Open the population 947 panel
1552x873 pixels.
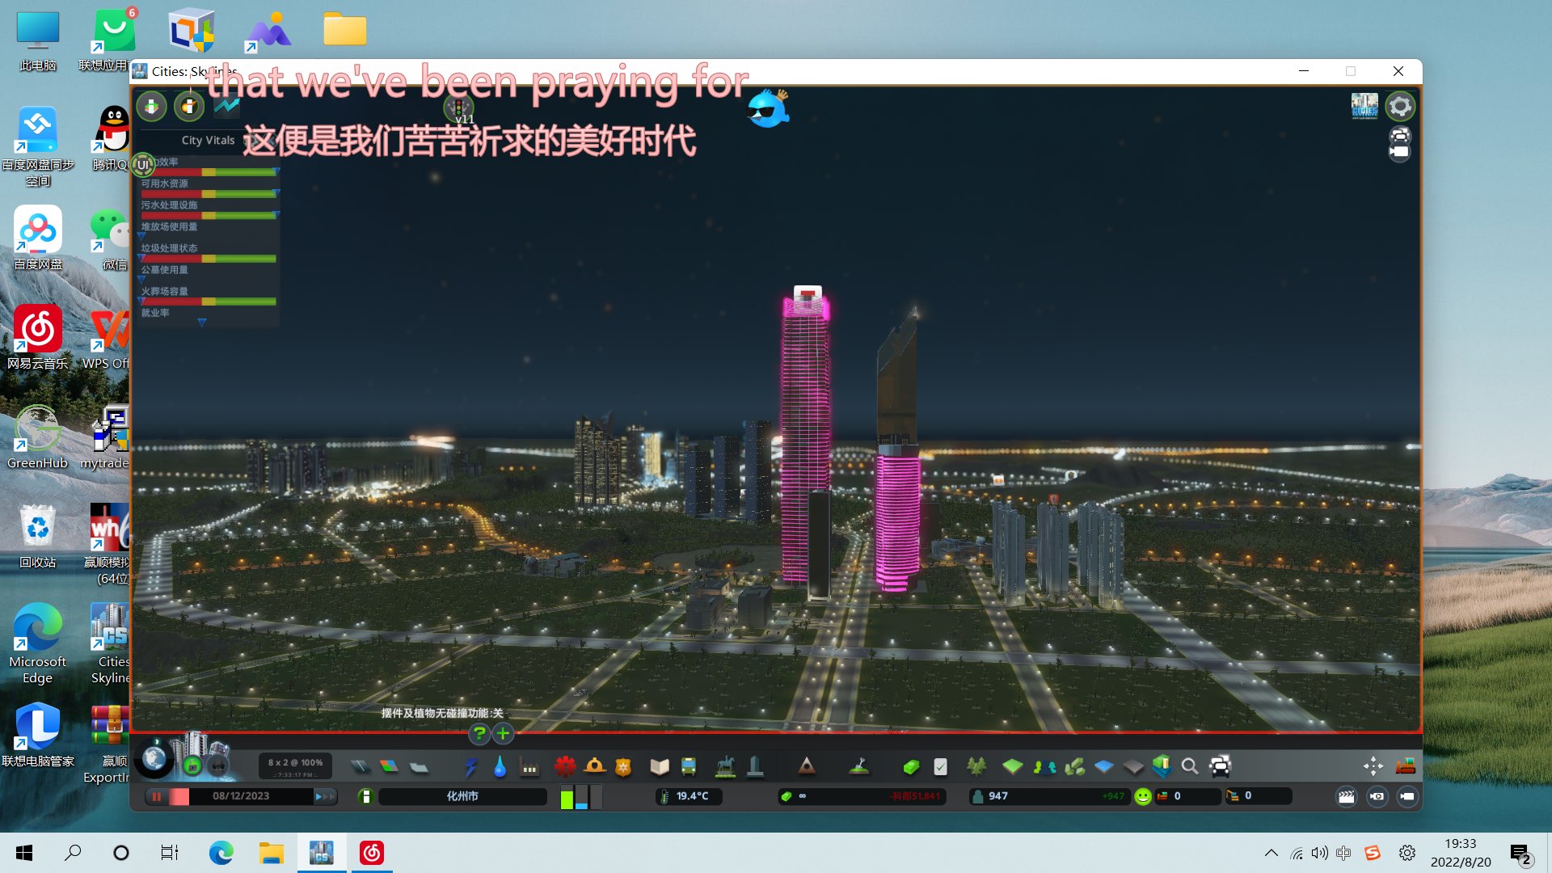[1048, 796]
